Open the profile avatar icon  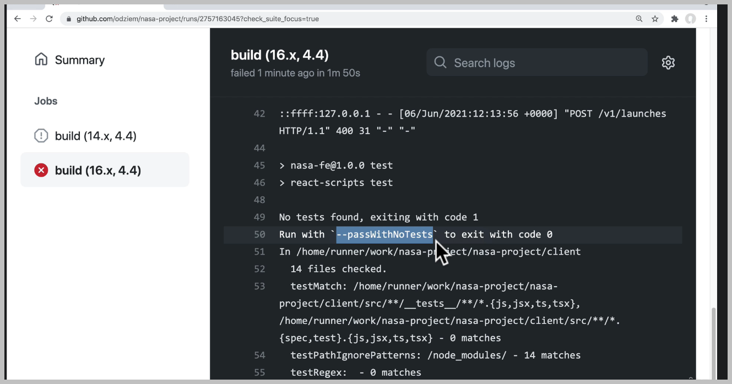pyautogui.click(x=691, y=19)
